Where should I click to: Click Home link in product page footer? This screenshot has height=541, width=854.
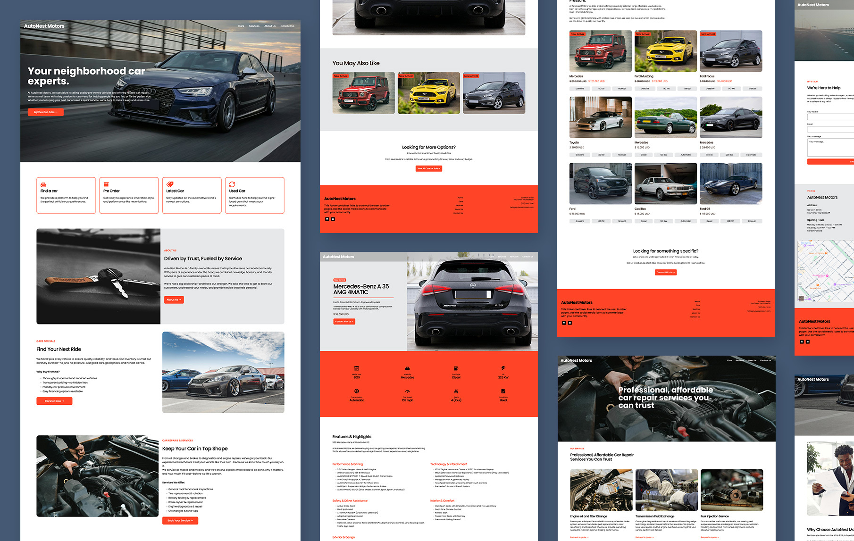[x=460, y=198]
